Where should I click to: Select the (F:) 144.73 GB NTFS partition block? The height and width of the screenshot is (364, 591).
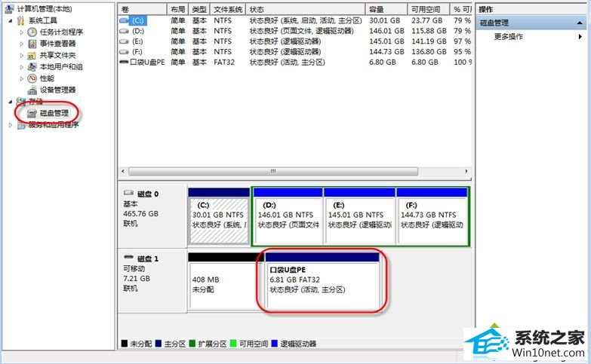432,216
